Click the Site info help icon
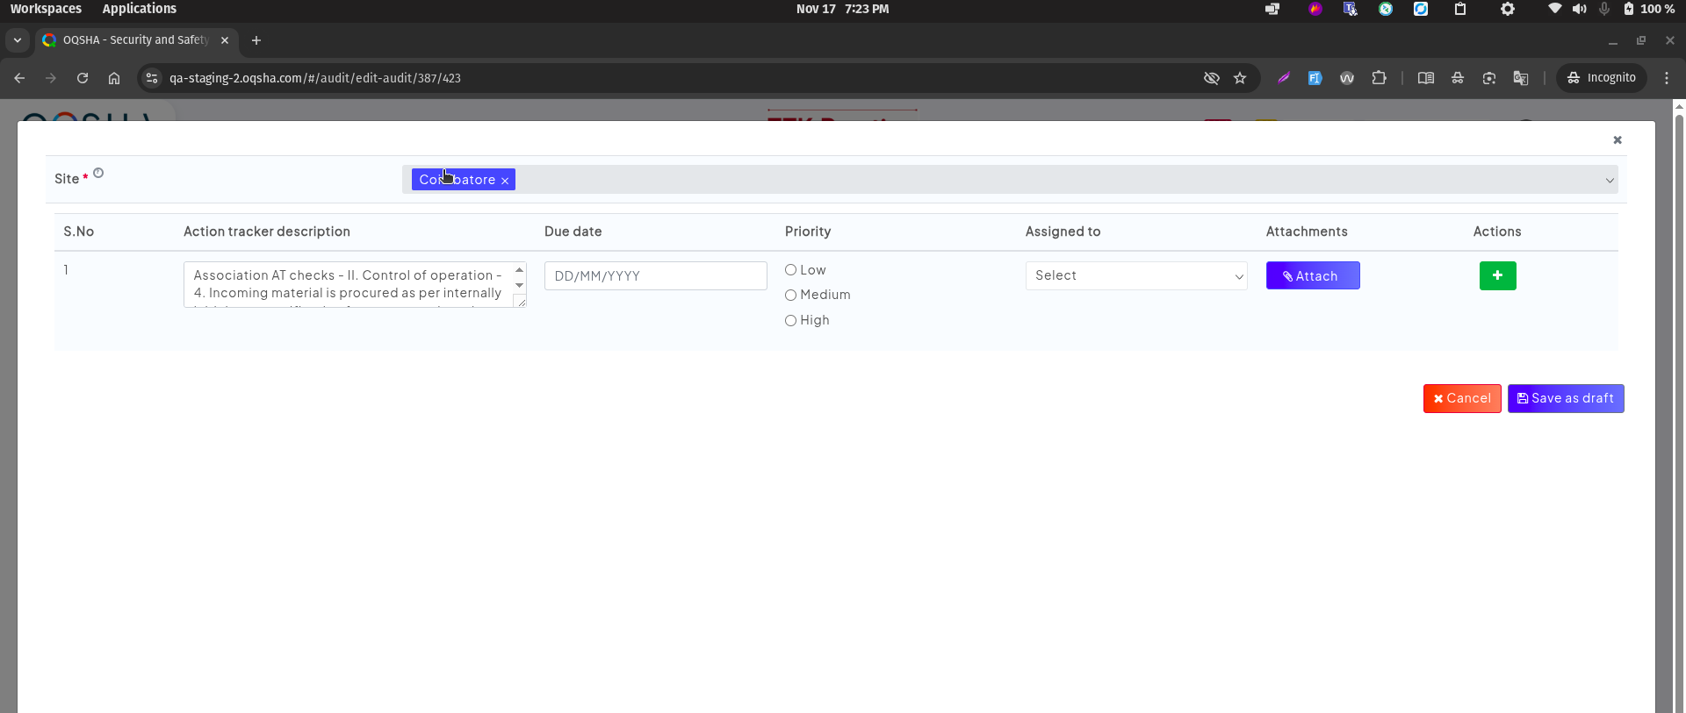This screenshot has height=713, width=1686. click(x=98, y=174)
